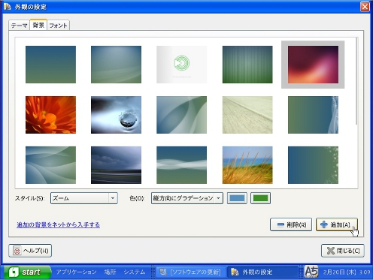Open the green secondary color swatch

pos(260,198)
